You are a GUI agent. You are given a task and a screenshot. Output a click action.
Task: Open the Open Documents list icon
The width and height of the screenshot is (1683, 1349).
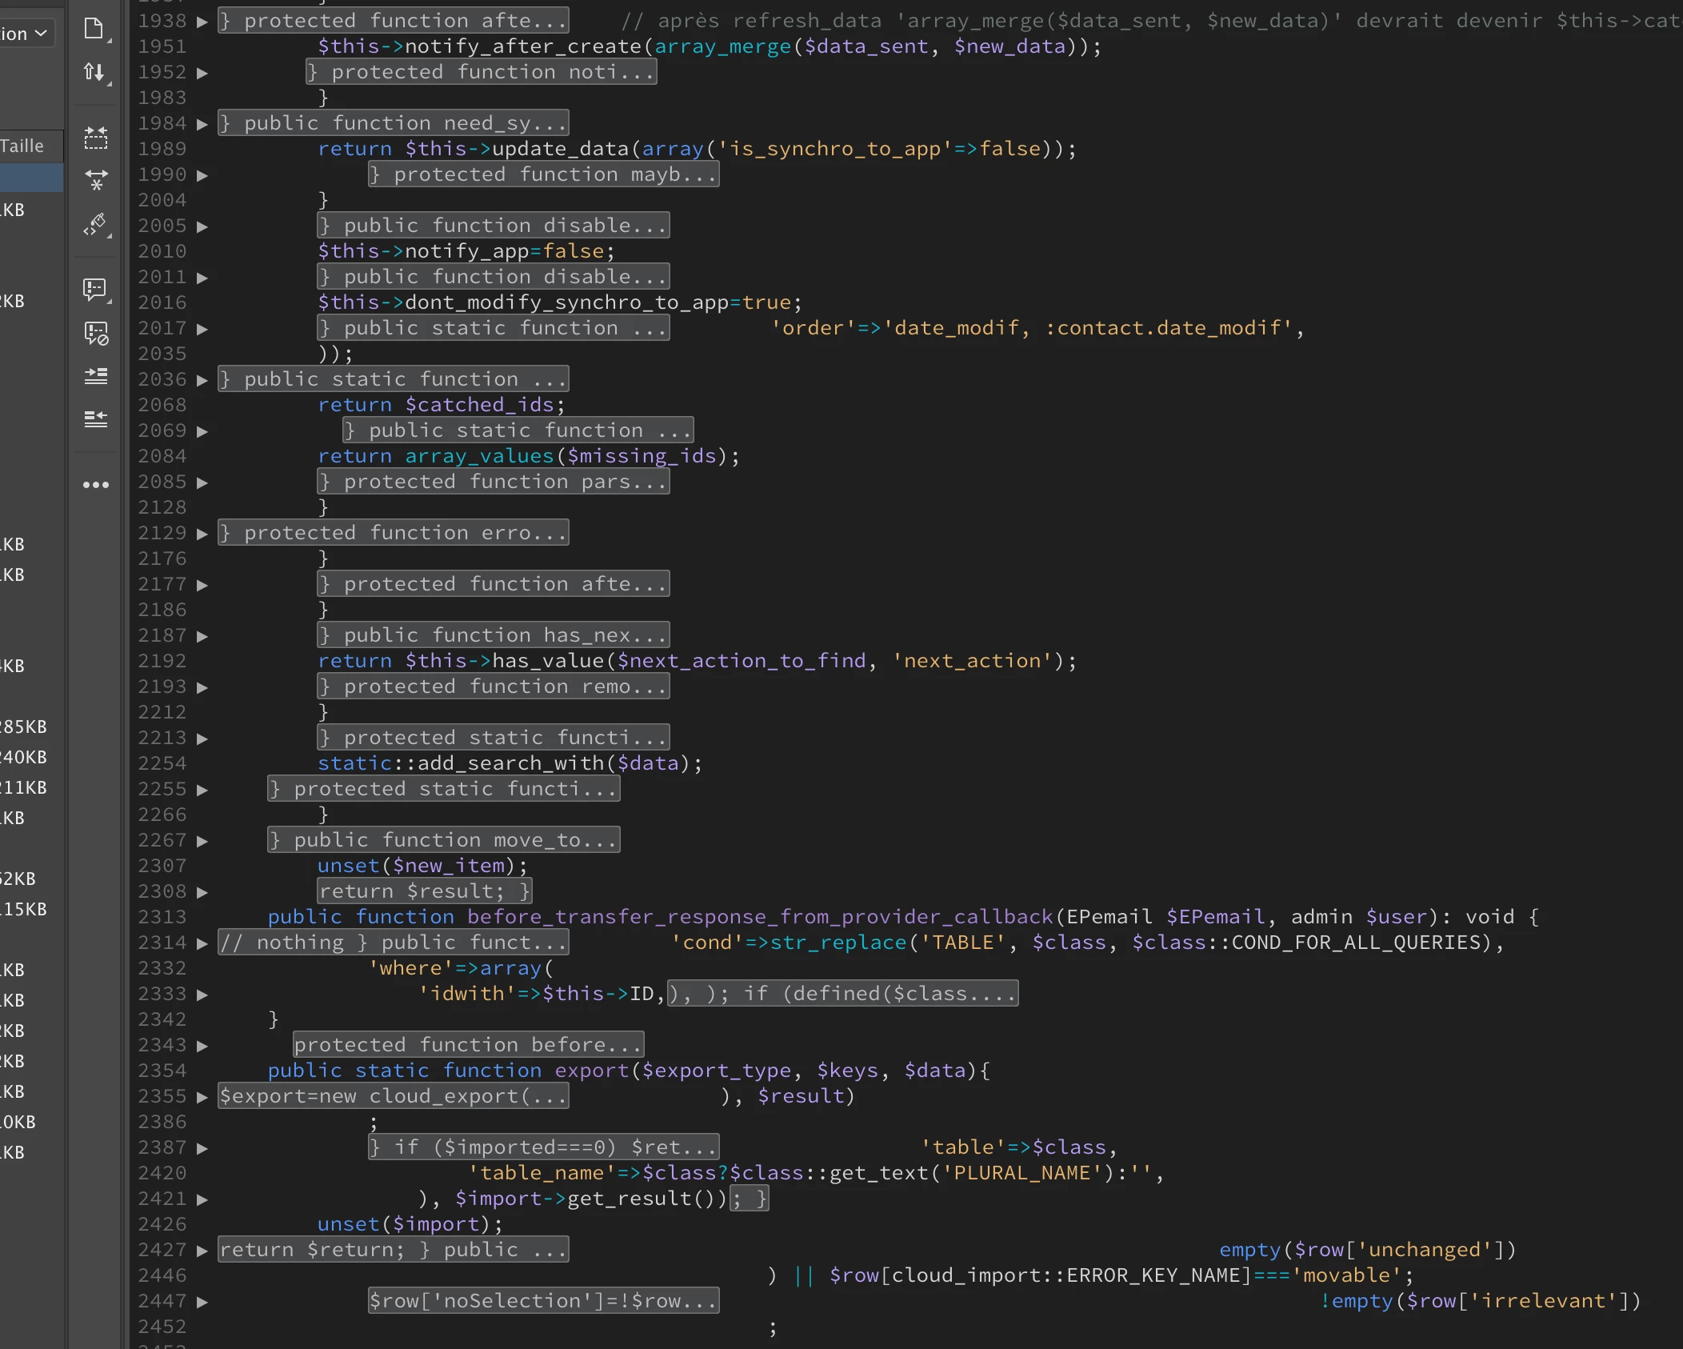[x=94, y=30]
